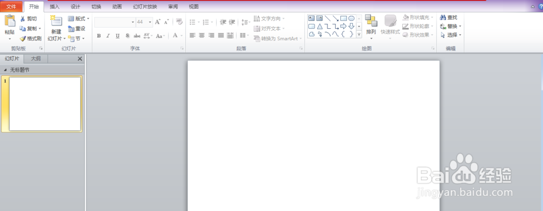543x211 pixels.
Task: Switch to the Animations (动画) ribbon tab
Action: (x=117, y=7)
